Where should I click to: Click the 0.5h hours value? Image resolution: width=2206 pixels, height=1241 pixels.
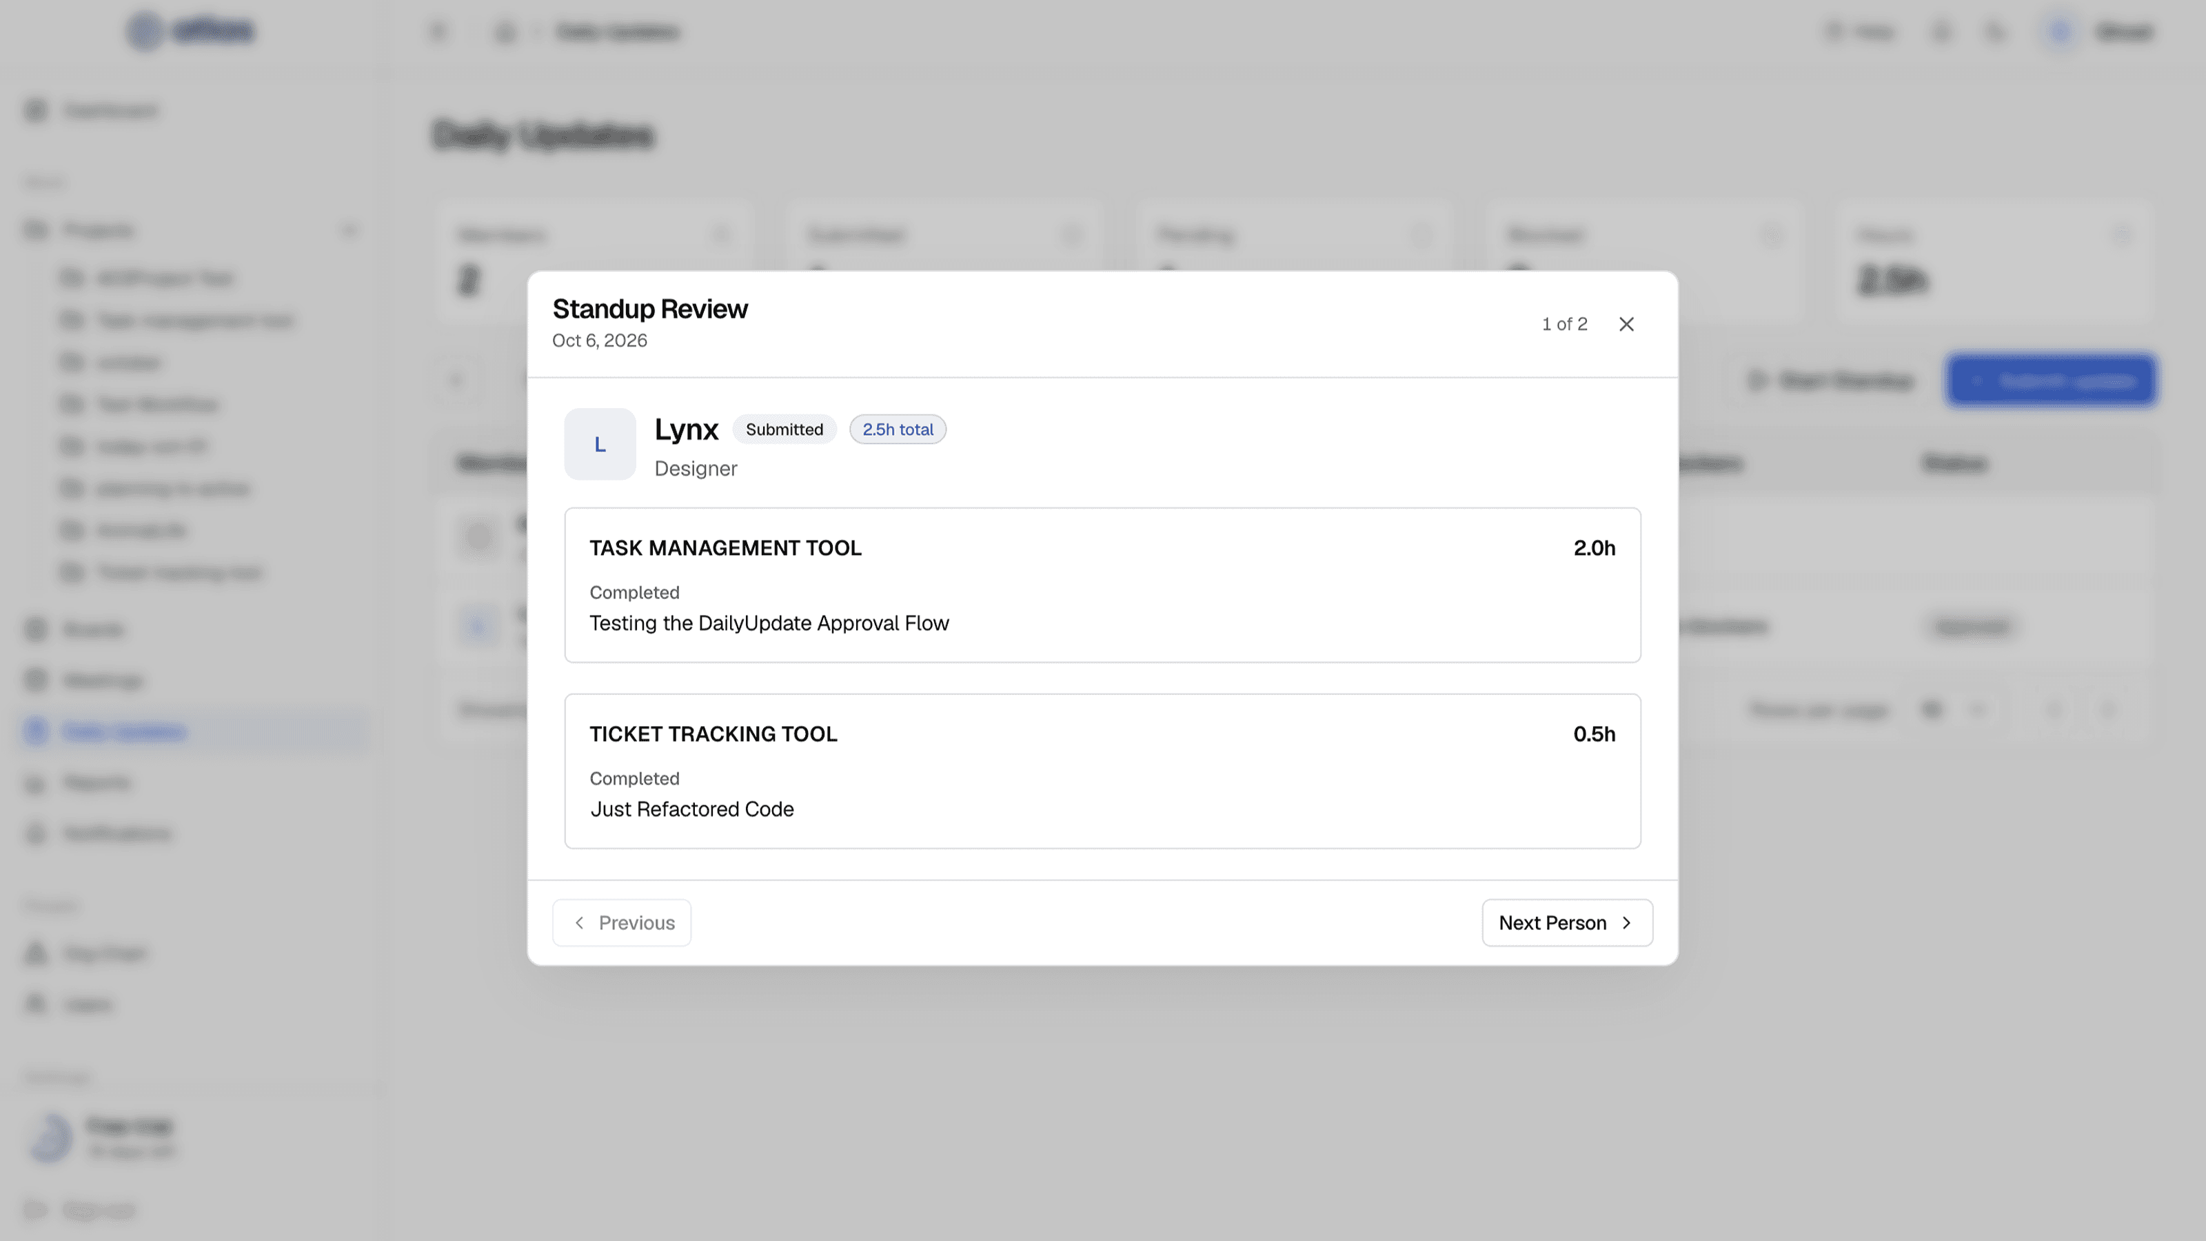pyautogui.click(x=1594, y=734)
